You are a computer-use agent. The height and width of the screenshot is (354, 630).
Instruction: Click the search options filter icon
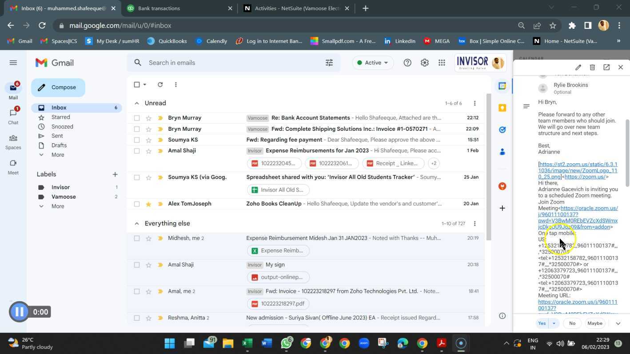329,63
